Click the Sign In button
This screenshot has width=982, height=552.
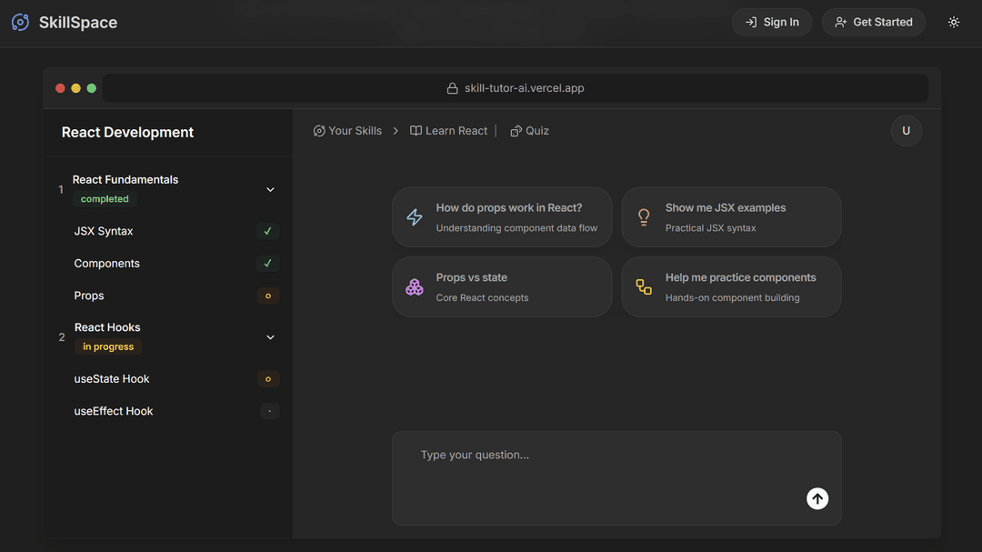[x=771, y=22]
